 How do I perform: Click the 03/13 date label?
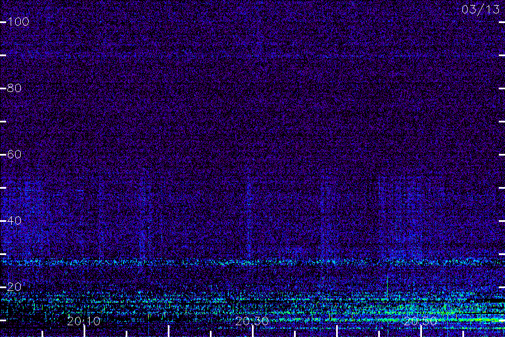click(480, 10)
